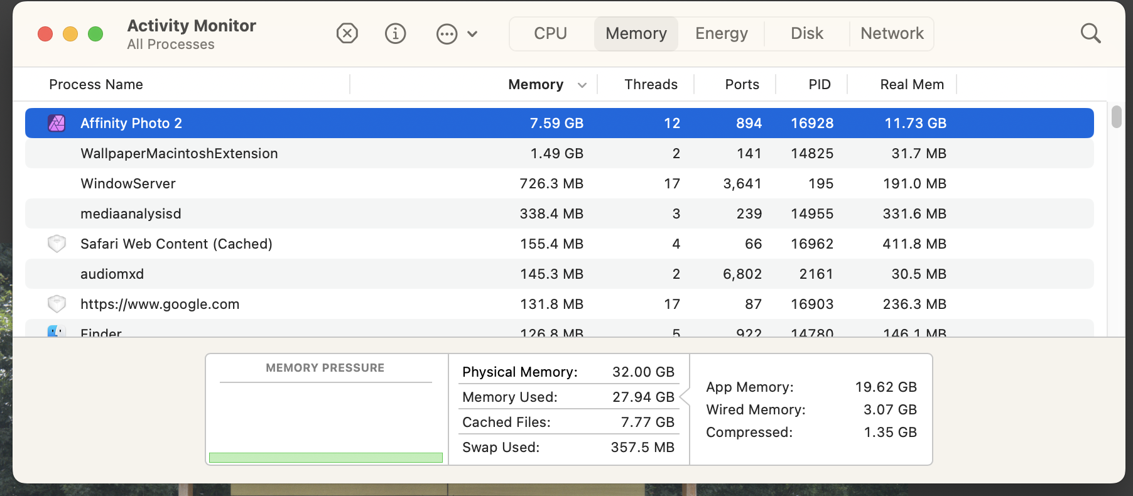Switch to the Network tab
The width and height of the screenshot is (1133, 496).
(892, 33)
